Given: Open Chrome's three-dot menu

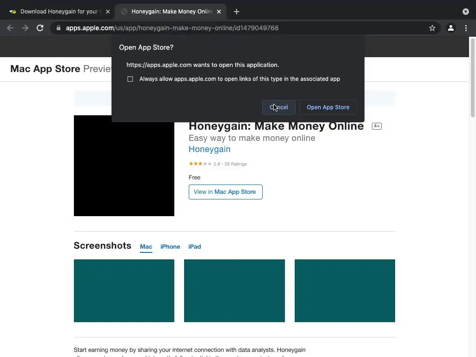Looking at the screenshot, I should coord(466,28).
